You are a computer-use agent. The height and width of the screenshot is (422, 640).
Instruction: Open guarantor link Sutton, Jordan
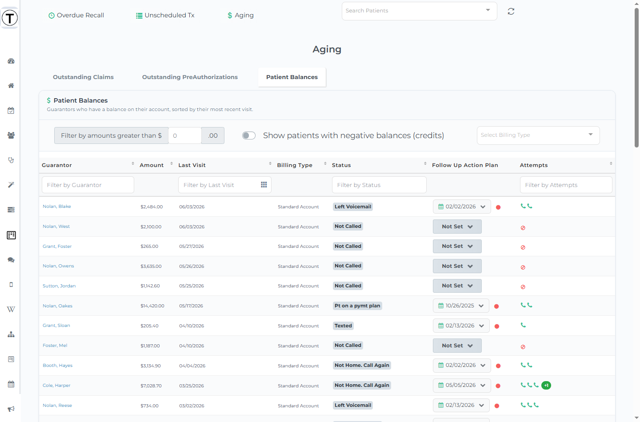click(59, 286)
